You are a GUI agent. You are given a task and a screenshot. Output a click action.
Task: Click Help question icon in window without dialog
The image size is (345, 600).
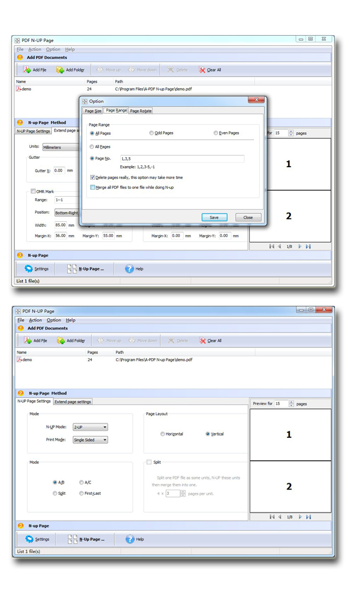130,539
